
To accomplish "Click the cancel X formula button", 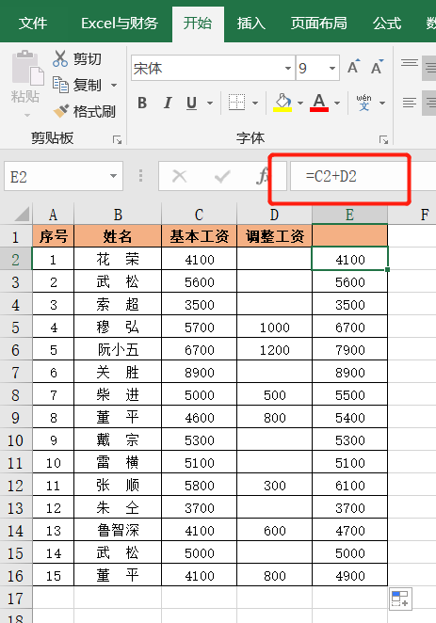I will point(179,176).
